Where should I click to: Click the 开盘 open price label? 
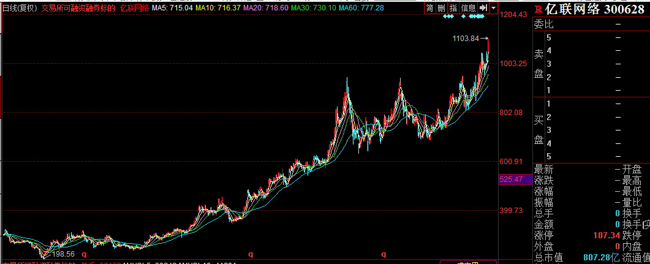click(x=632, y=169)
